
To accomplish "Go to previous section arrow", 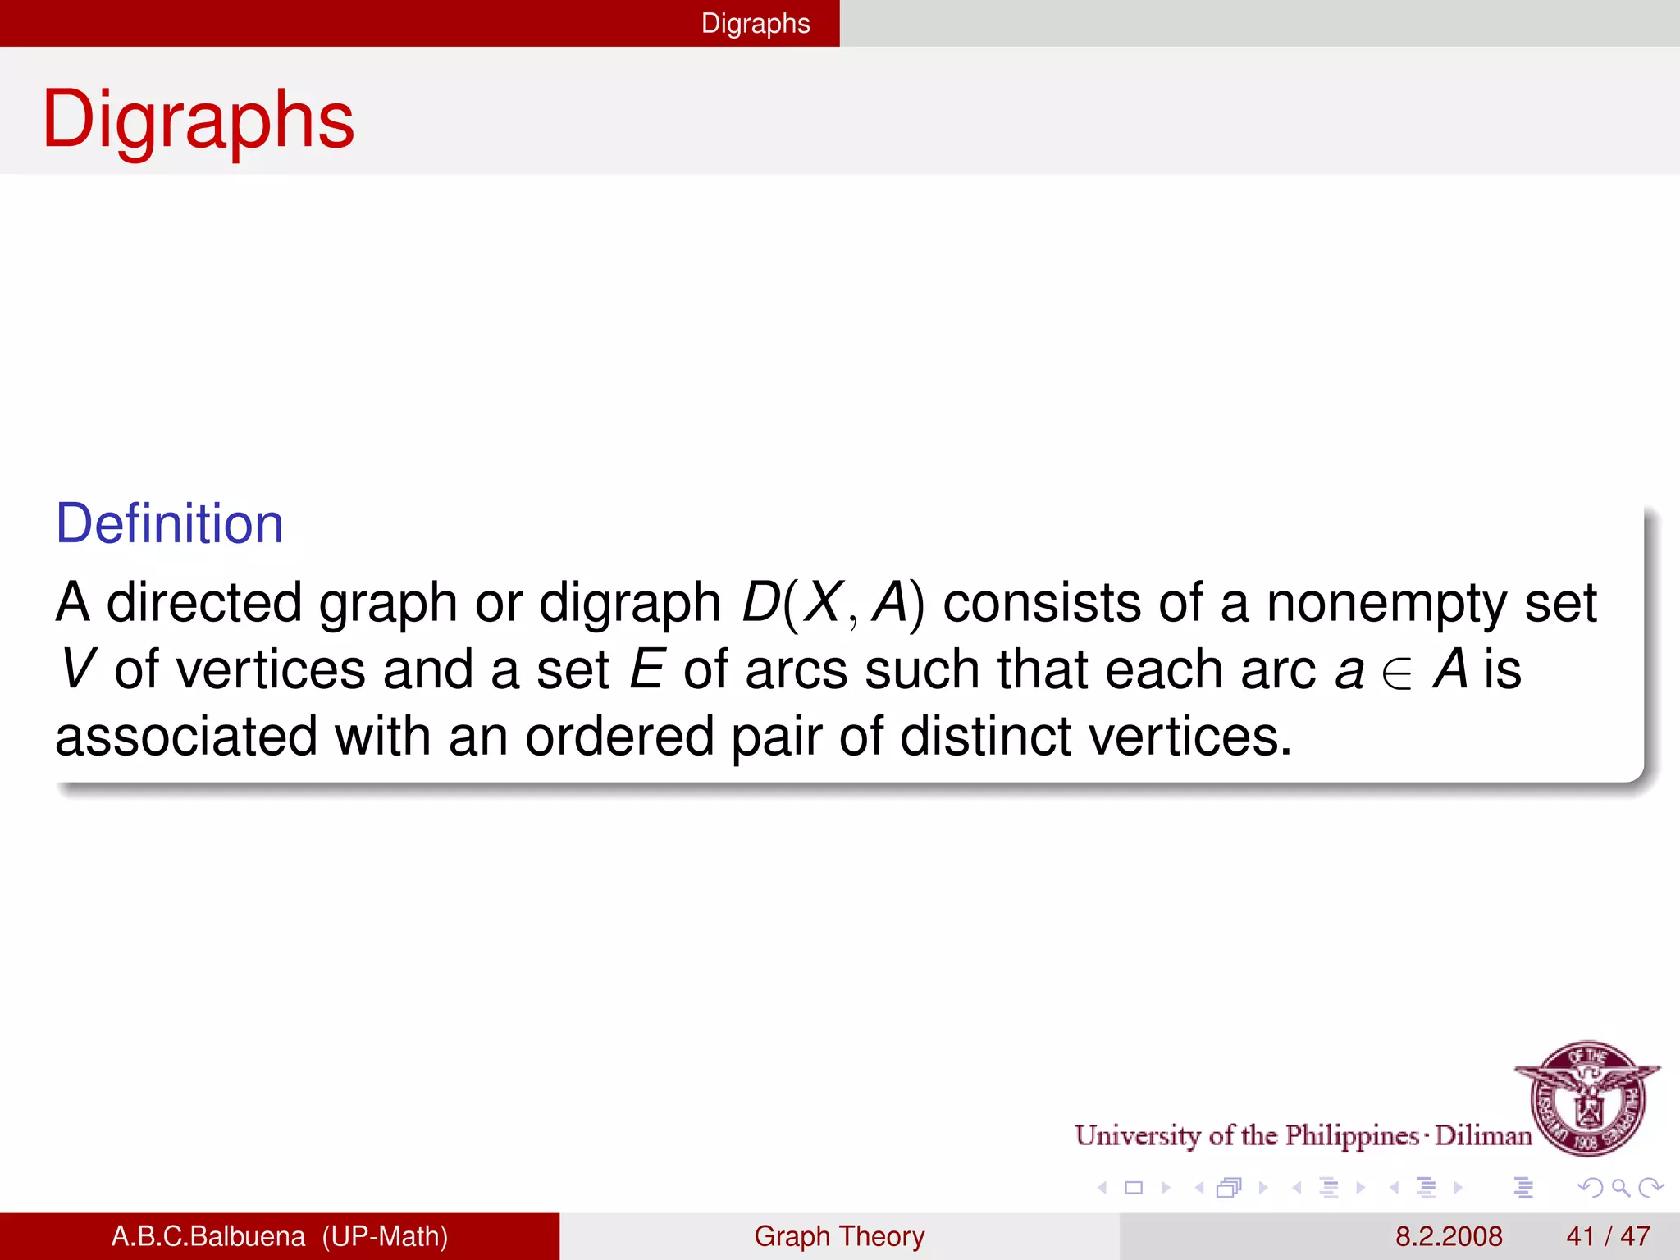I will 1394,1187.
